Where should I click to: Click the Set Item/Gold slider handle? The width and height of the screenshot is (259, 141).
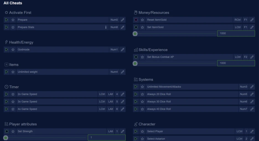[x=135, y=34]
